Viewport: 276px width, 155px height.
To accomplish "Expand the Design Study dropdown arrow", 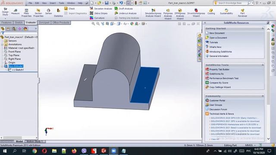I will point(5,18).
